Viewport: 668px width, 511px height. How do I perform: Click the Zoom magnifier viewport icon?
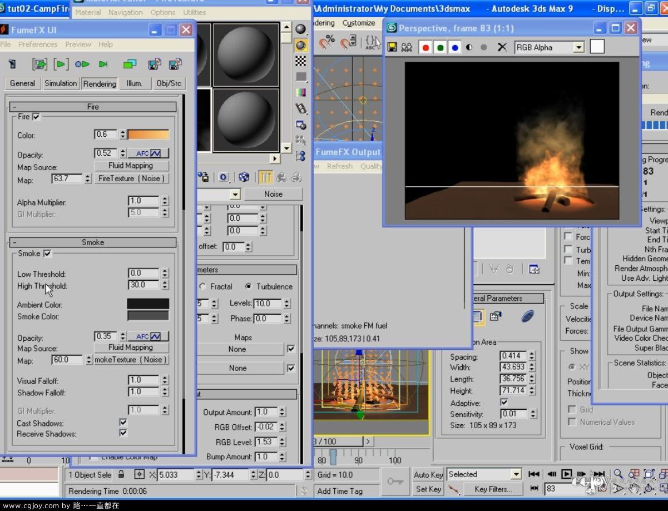[x=618, y=474]
